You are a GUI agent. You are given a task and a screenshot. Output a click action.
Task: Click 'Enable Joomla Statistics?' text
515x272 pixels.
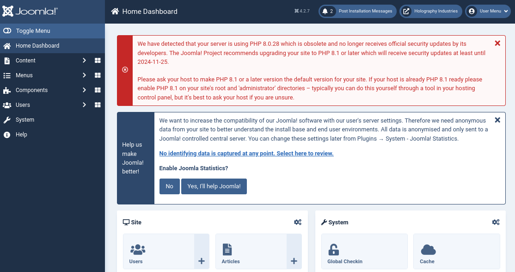pyautogui.click(x=193, y=168)
